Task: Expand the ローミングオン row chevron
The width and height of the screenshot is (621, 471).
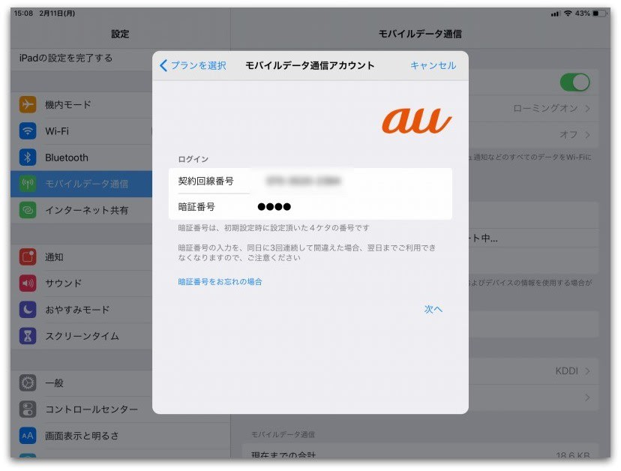Action: tap(587, 108)
